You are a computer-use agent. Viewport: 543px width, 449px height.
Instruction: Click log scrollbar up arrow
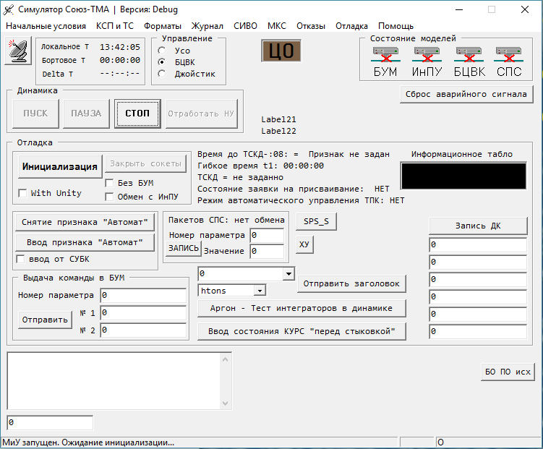pyautogui.click(x=225, y=359)
